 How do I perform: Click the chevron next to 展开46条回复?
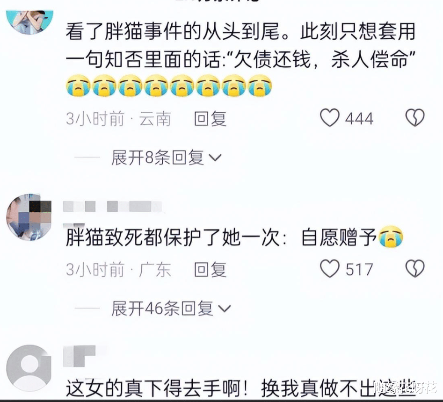click(225, 308)
